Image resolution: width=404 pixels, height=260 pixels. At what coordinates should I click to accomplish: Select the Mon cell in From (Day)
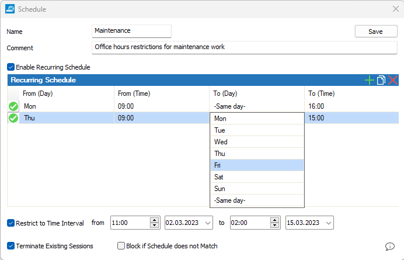pos(67,106)
